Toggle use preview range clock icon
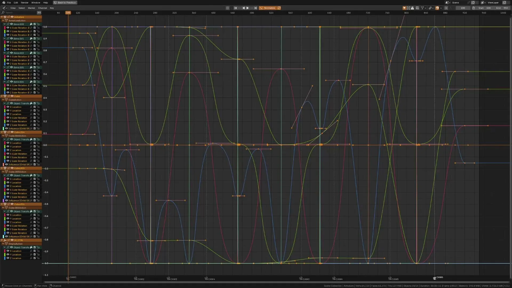The image size is (512, 288). coord(474,8)
